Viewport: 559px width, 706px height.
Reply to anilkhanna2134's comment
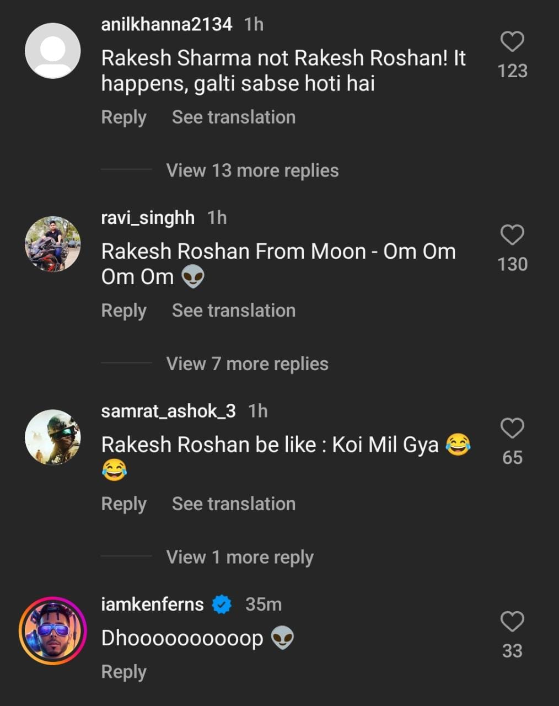coord(123,117)
